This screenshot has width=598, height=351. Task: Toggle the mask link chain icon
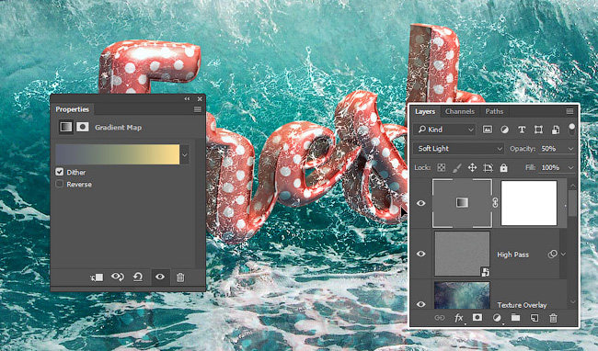pos(495,203)
